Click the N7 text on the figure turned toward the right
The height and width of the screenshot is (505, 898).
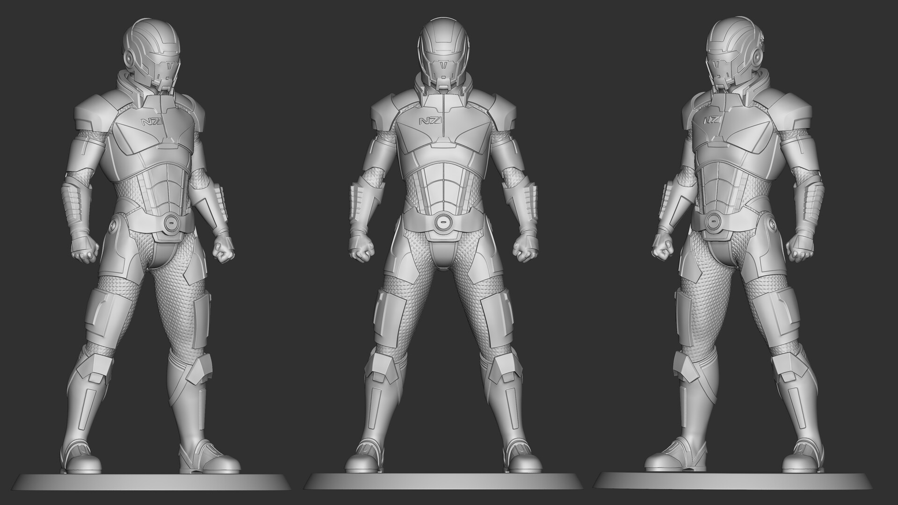152,122
